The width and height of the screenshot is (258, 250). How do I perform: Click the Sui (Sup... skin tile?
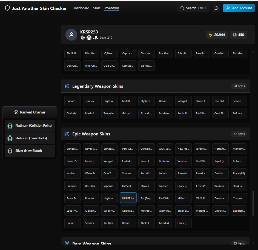tap(147, 198)
